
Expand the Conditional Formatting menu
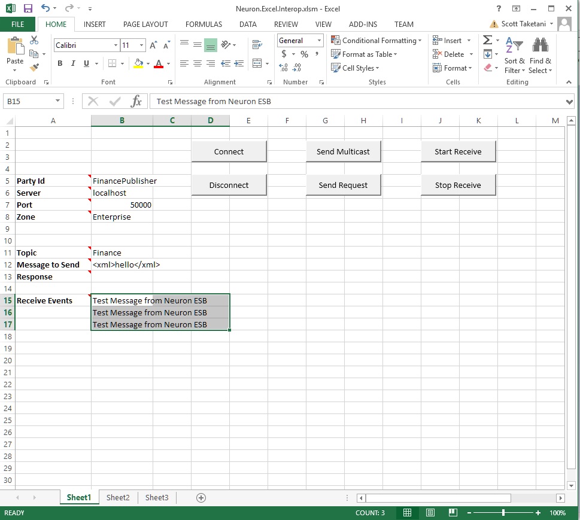click(x=376, y=40)
